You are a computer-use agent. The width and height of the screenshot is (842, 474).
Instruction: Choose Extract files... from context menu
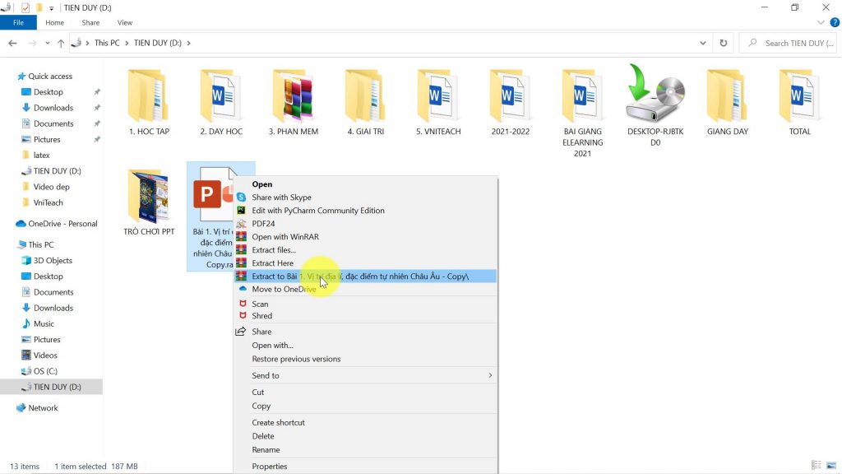pyautogui.click(x=273, y=250)
